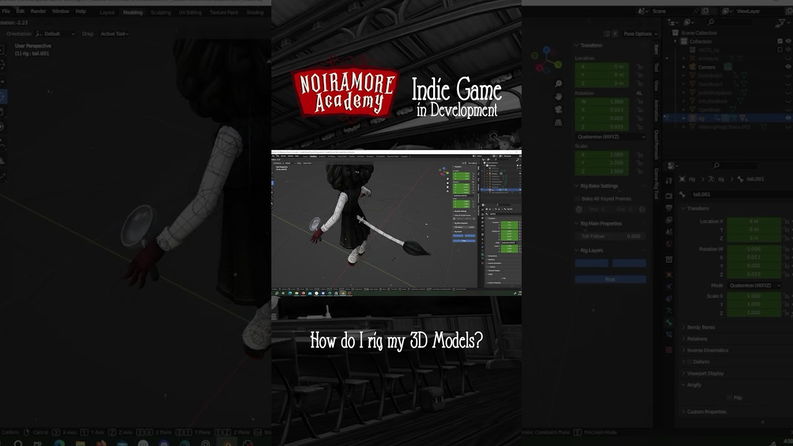The image size is (793, 446).
Task: Open the Animation sidebar tab
Action: pyautogui.click(x=657, y=111)
